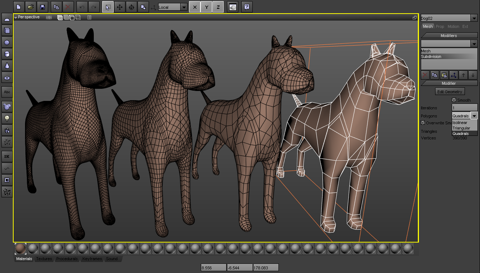
Task: Toggle the Overwrite Smoothing checkbox
Action: click(x=423, y=123)
